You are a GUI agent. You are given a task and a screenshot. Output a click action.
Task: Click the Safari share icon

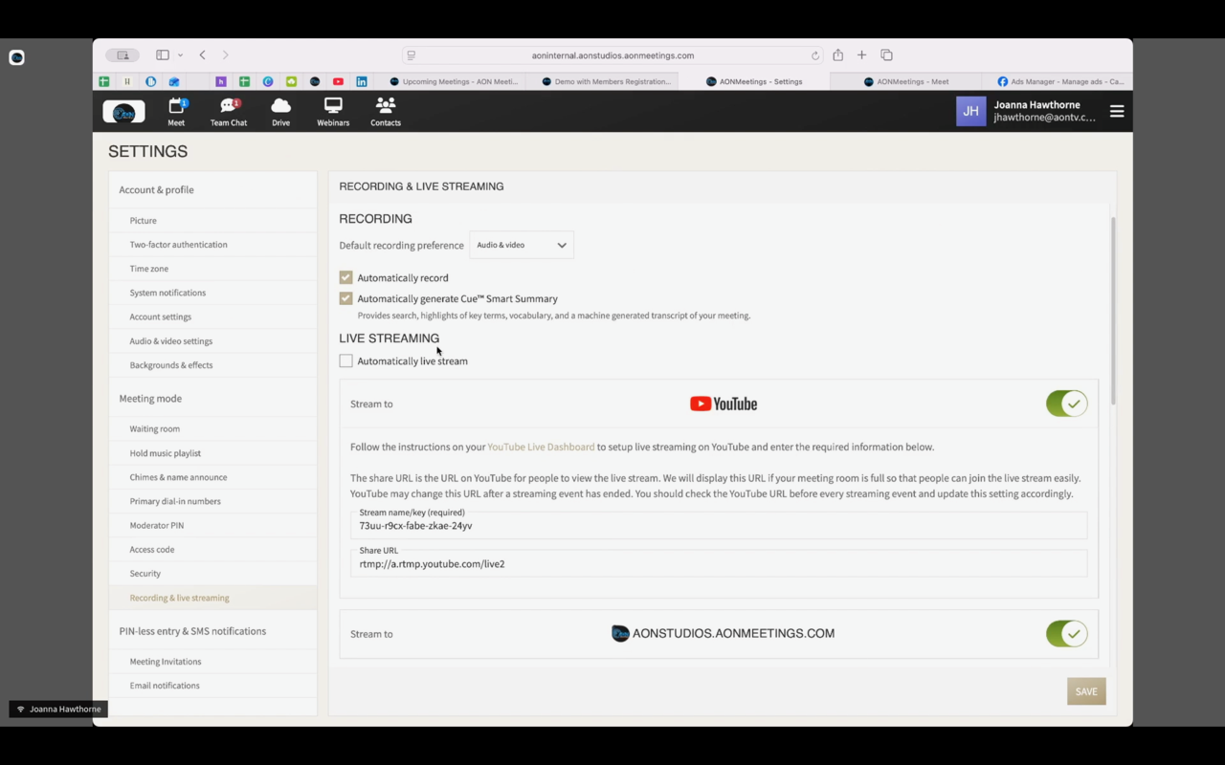[x=837, y=55]
